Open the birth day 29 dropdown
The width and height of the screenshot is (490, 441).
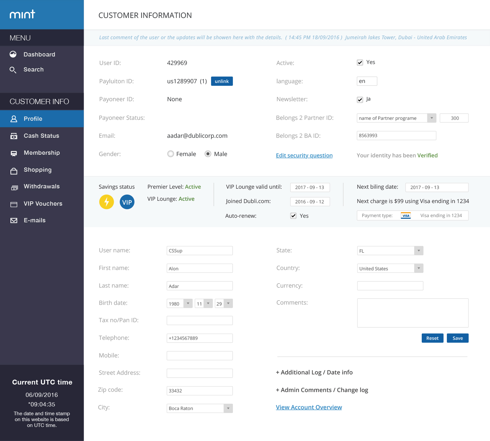pyautogui.click(x=224, y=304)
